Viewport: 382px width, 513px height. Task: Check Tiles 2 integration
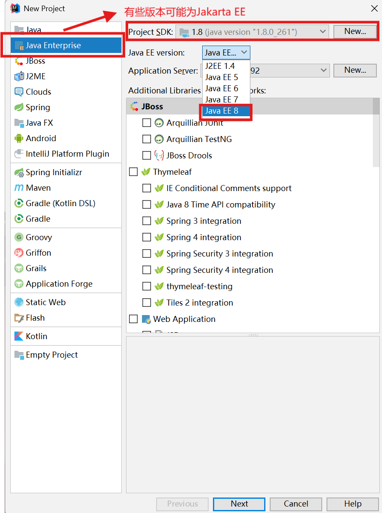tap(147, 303)
